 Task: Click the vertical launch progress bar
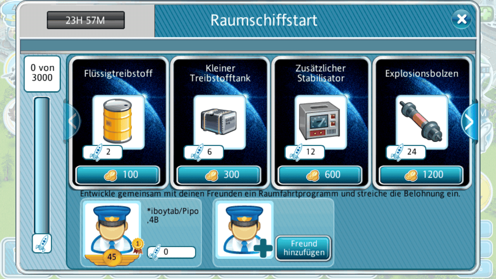[42, 166]
